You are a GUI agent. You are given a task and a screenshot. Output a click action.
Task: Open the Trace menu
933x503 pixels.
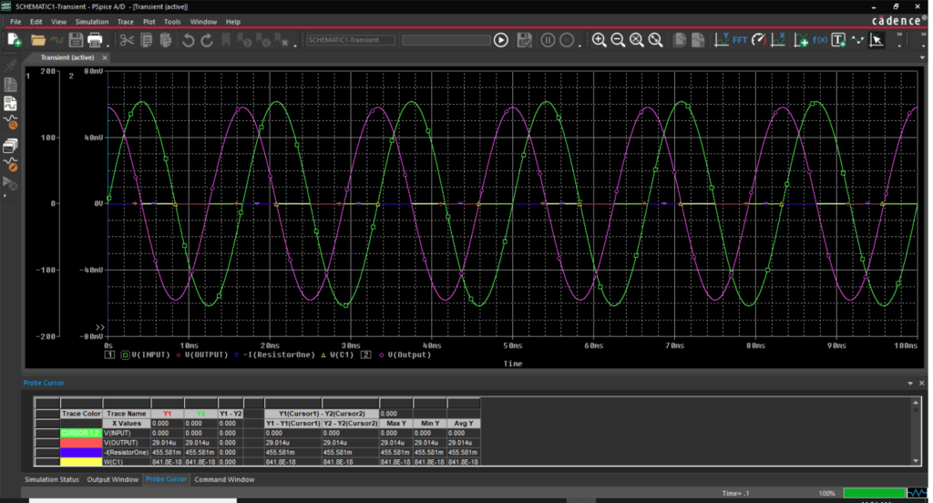126,22
